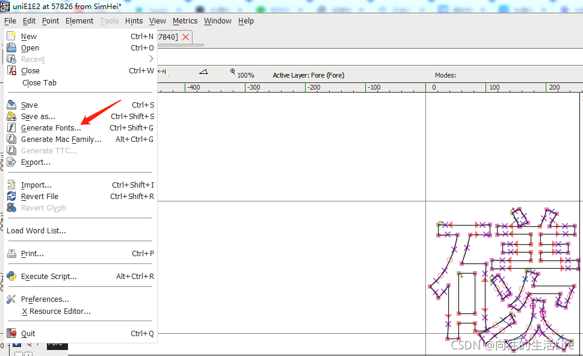
Task: Open Preferences... menu entry
Action: 80,299
